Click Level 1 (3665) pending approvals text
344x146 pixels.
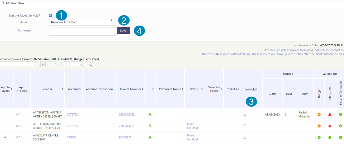31,59
